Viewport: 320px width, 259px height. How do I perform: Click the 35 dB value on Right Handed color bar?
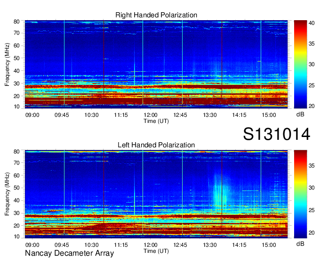[312, 44]
